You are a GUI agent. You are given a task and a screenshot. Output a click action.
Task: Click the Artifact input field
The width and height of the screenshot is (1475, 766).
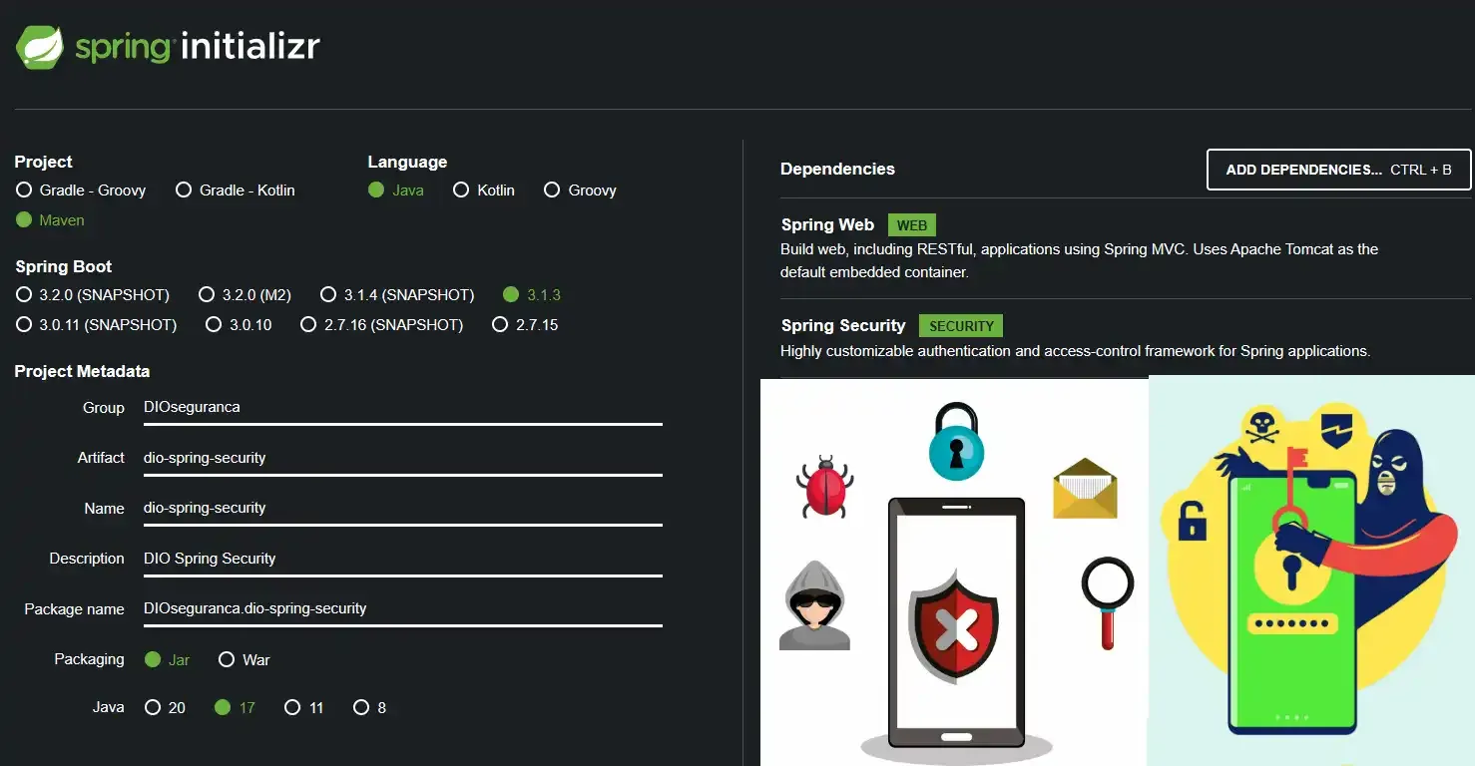(x=402, y=459)
